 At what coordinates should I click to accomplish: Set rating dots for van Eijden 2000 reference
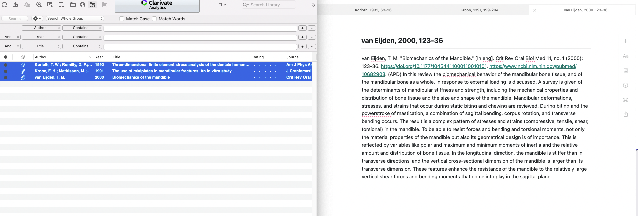pos(265,78)
